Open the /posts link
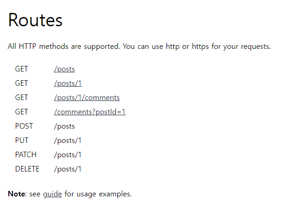The height and width of the screenshot is (207, 295). coord(64,69)
